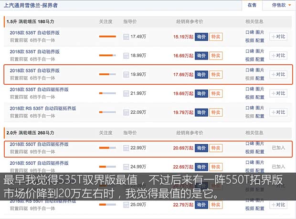Click 特卖 for the 16.69万起 row

(216, 56)
